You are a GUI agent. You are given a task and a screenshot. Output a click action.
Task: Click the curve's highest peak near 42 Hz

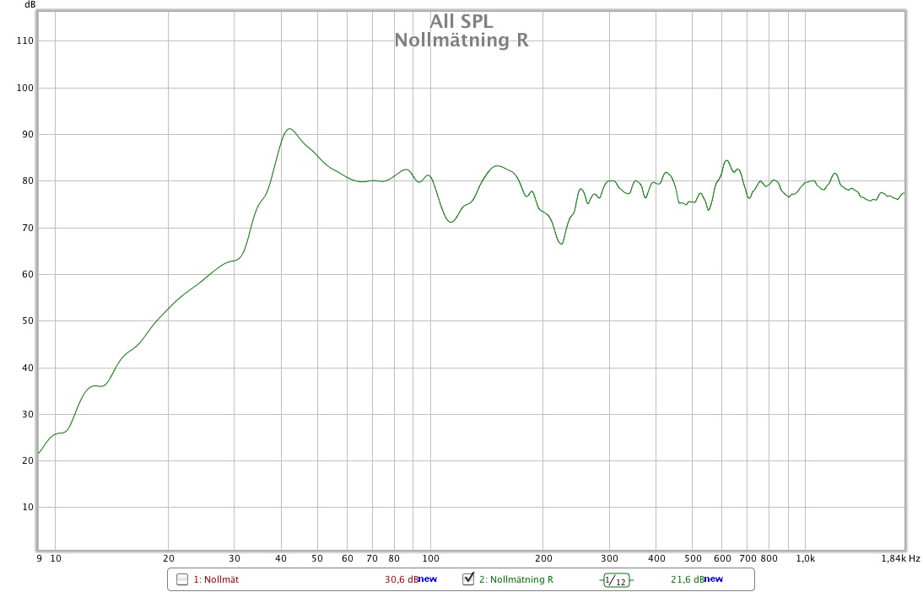click(x=289, y=129)
